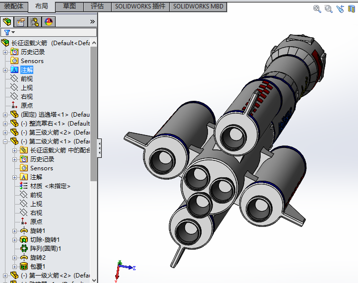Expand 整流罩右<1> component
The height and width of the screenshot is (283, 358).
[5, 124]
